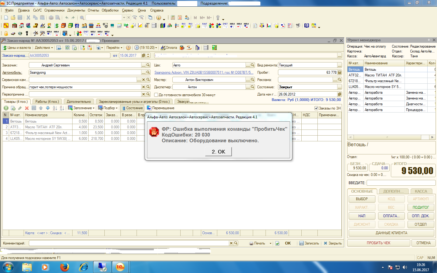437x273 pixels.
Task: Click the Windows Start button
Action: [8, 267]
